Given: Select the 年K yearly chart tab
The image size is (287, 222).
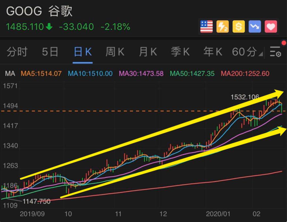Looking at the screenshot, I should [x=213, y=52].
